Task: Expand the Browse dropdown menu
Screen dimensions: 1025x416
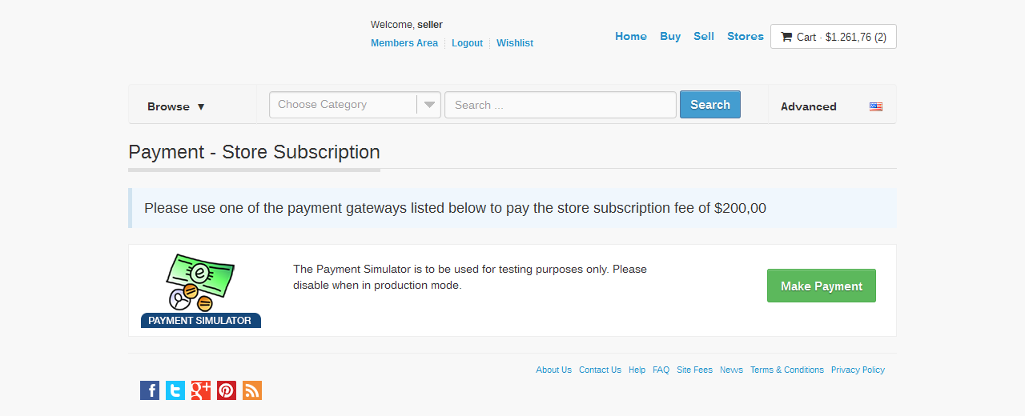Action: tap(176, 106)
